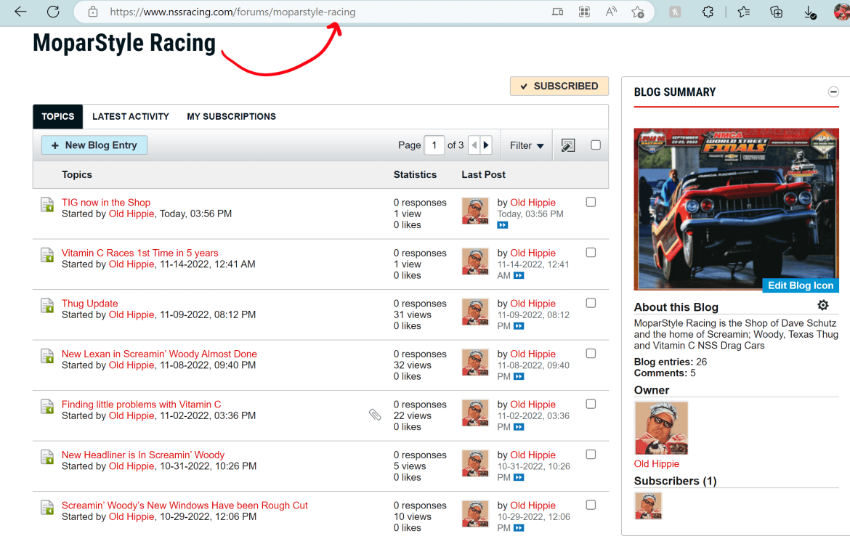Image resolution: width=850 pixels, height=536 pixels.
Task: Open Screamin' Woody's New Windows Rough Cut topic
Action: pyautogui.click(x=185, y=505)
